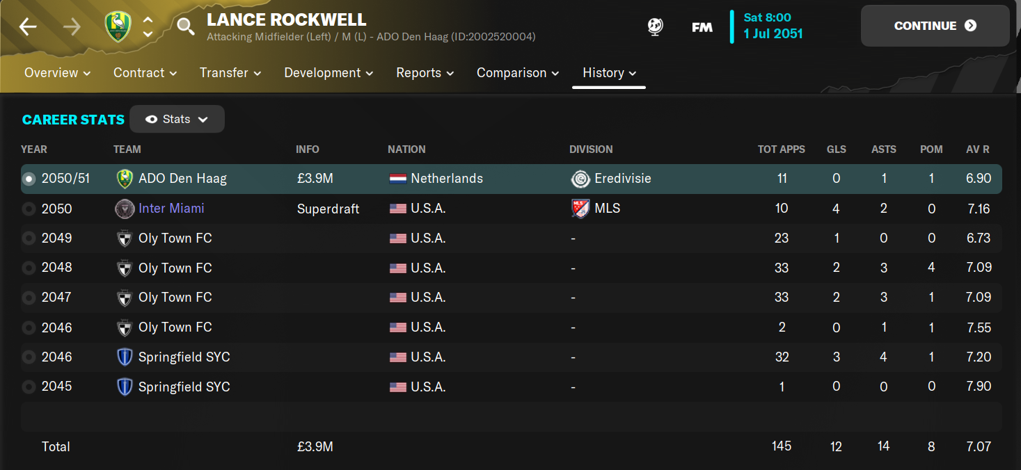Open the Inter Miami team link
The image size is (1021, 470).
(171, 209)
